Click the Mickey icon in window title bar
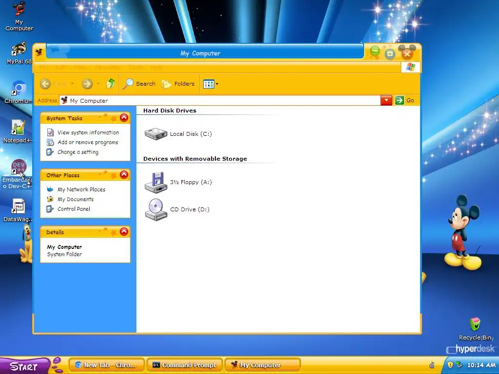This screenshot has width=499, height=374. pos(39,52)
